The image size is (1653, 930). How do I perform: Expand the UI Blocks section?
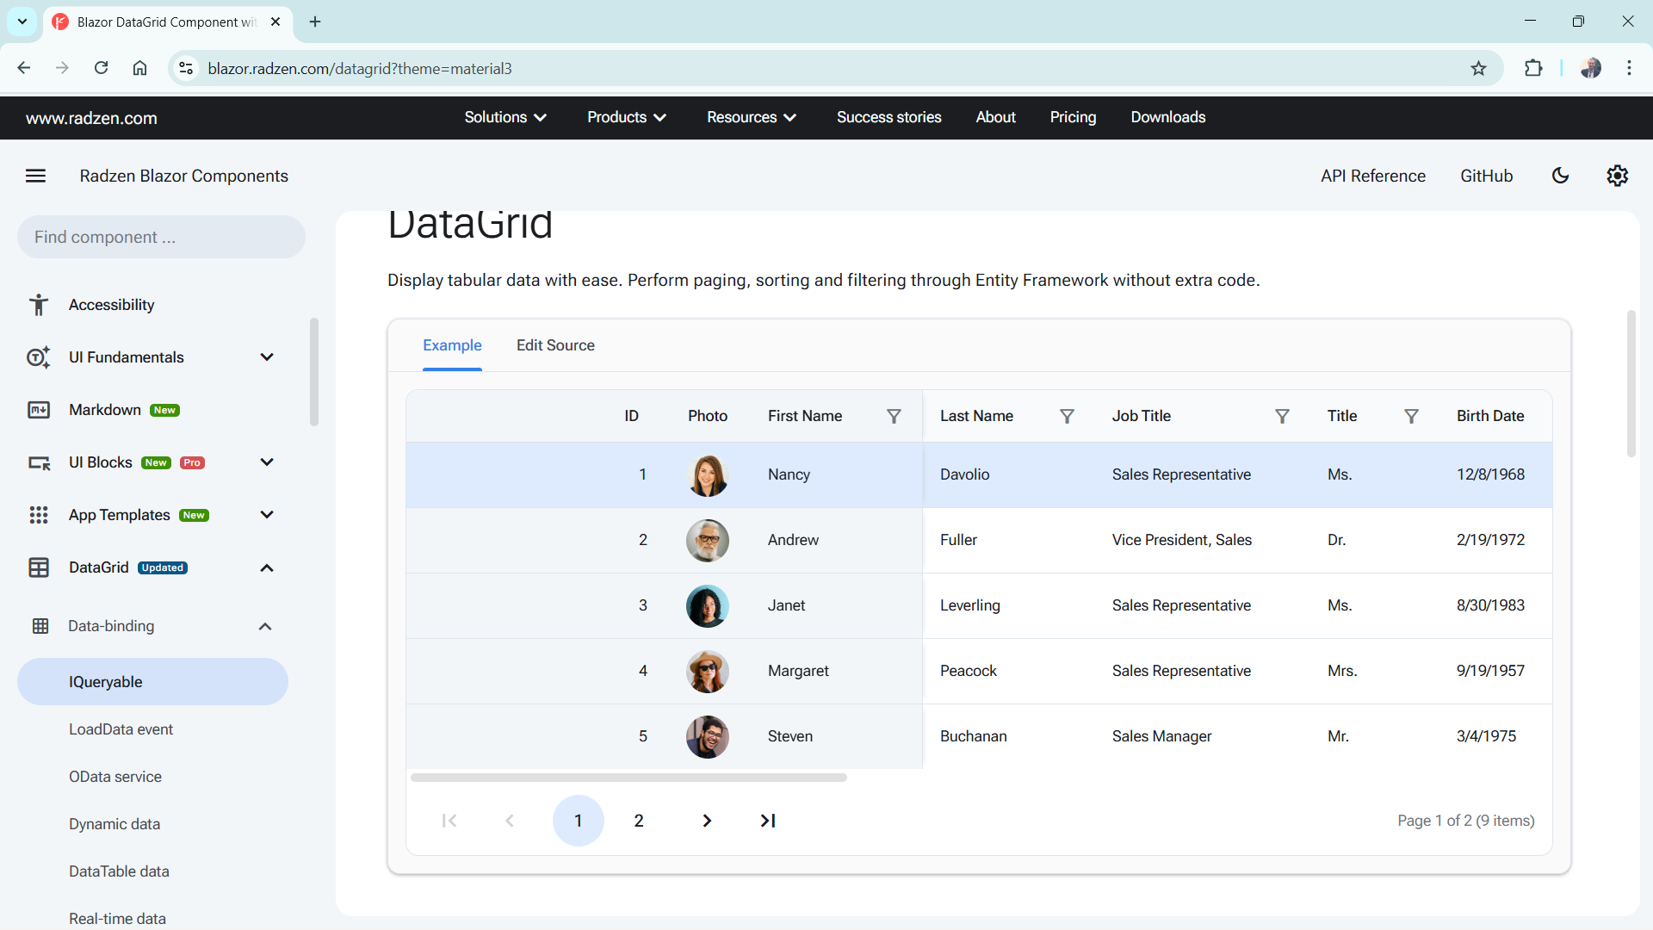267,462
